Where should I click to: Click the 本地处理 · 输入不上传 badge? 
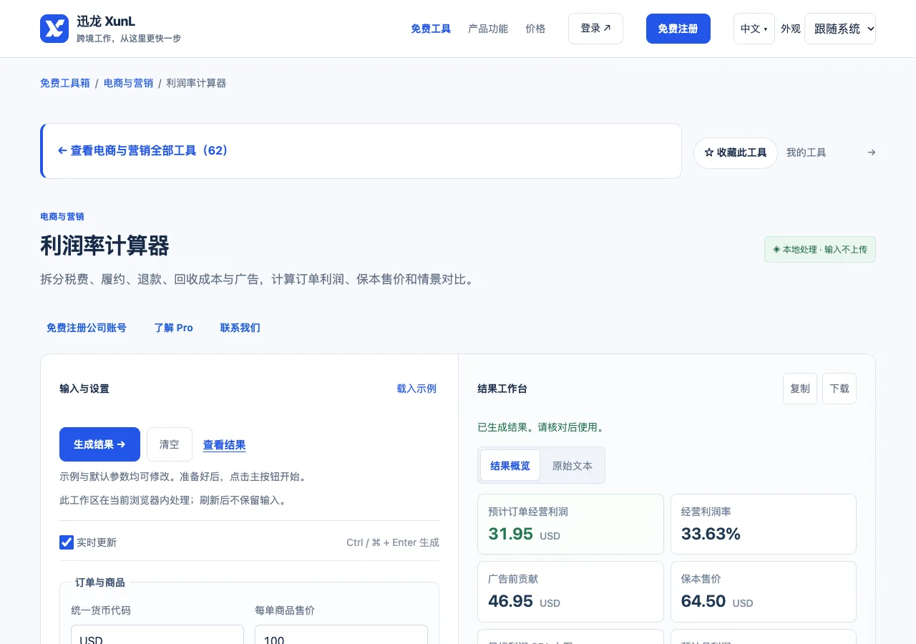click(x=820, y=250)
